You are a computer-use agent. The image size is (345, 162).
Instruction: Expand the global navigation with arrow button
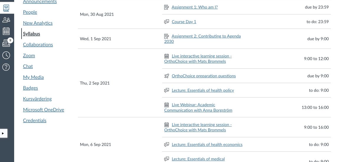(x=3, y=133)
